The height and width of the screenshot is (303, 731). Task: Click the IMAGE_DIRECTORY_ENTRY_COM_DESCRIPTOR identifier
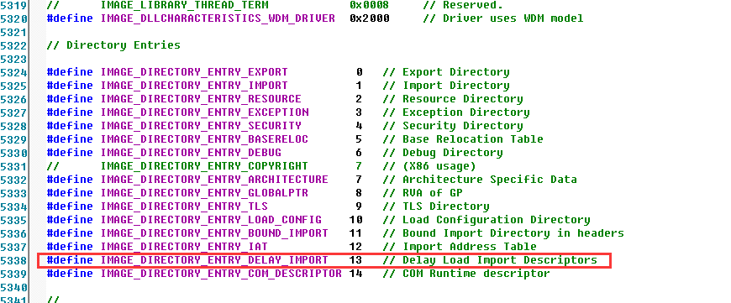pyautogui.click(x=221, y=274)
